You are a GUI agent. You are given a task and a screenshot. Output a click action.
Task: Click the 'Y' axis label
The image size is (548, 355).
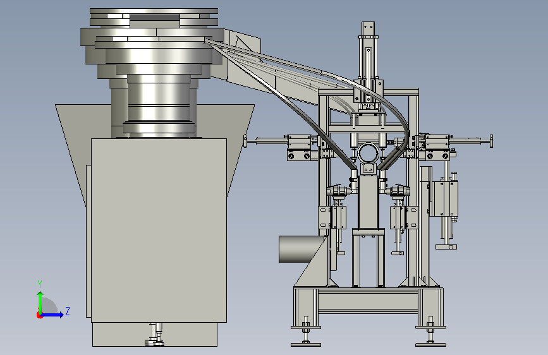(x=40, y=284)
